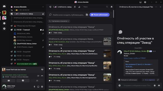This screenshot has height=91, width=163.
Task: Open notification settings bell in channel header
Action: [75, 7]
